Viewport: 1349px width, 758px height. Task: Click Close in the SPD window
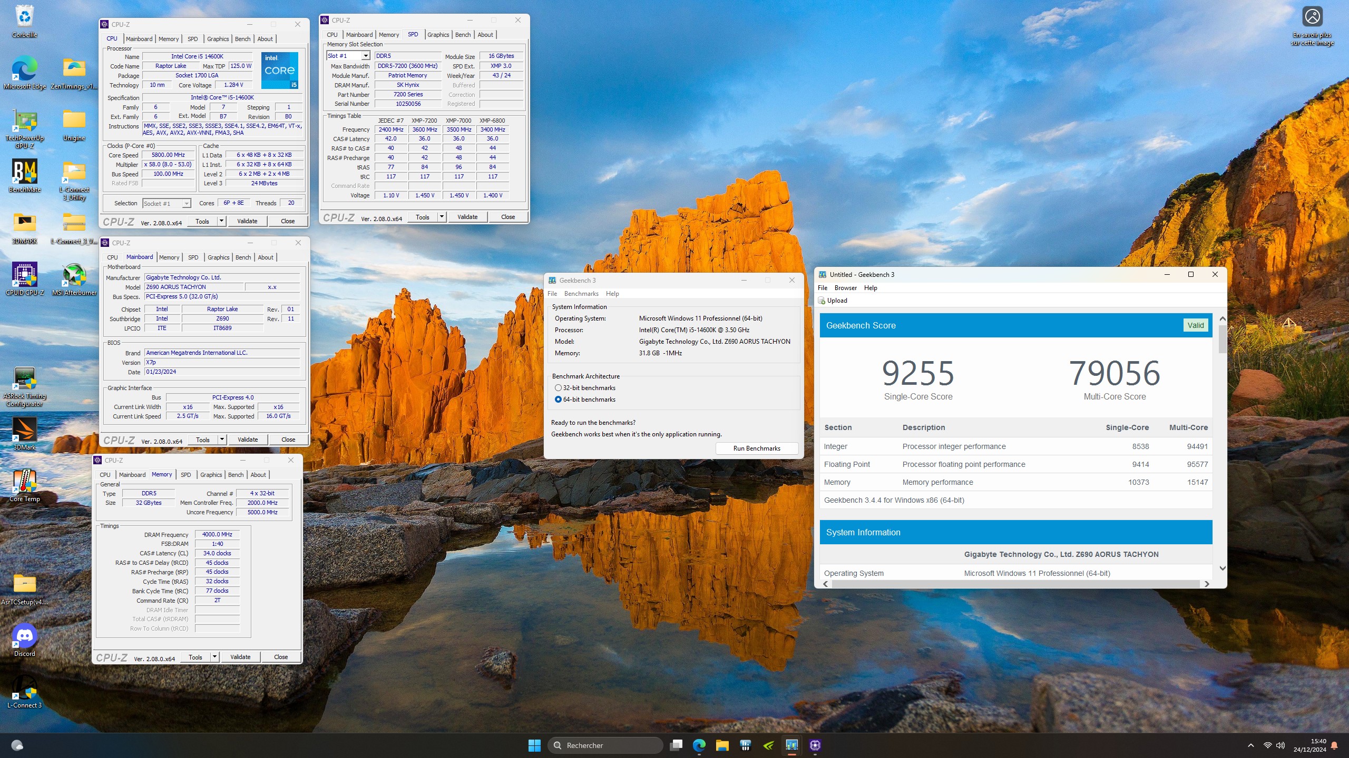pyautogui.click(x=508, y=217)
